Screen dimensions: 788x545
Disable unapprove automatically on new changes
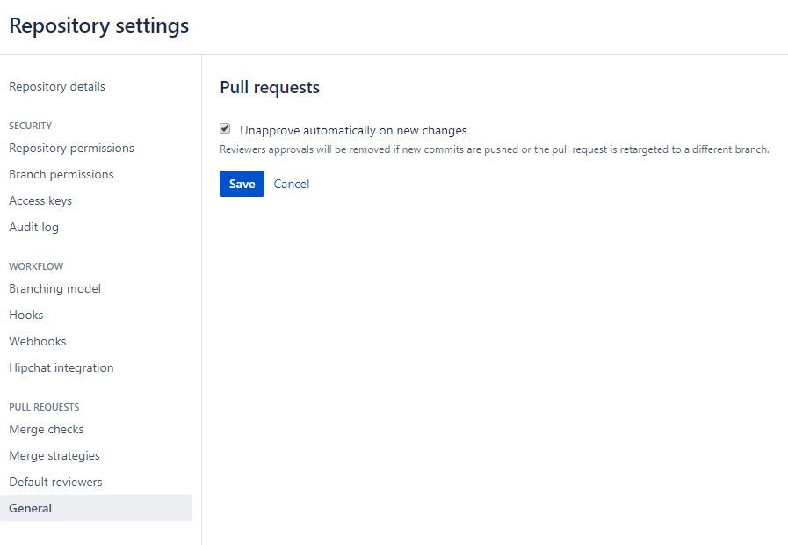(223, 129)
